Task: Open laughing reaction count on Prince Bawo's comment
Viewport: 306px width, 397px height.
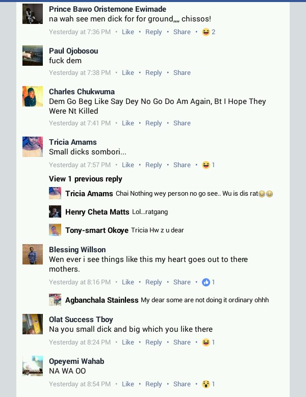Action: [209, 32]
